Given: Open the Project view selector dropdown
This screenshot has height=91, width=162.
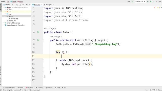Looking at the screenshot, I should point(8,5).
